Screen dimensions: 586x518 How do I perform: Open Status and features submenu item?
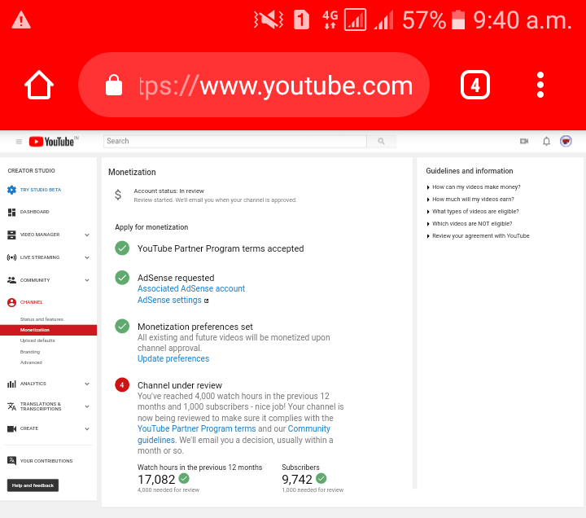coord(42,319)
